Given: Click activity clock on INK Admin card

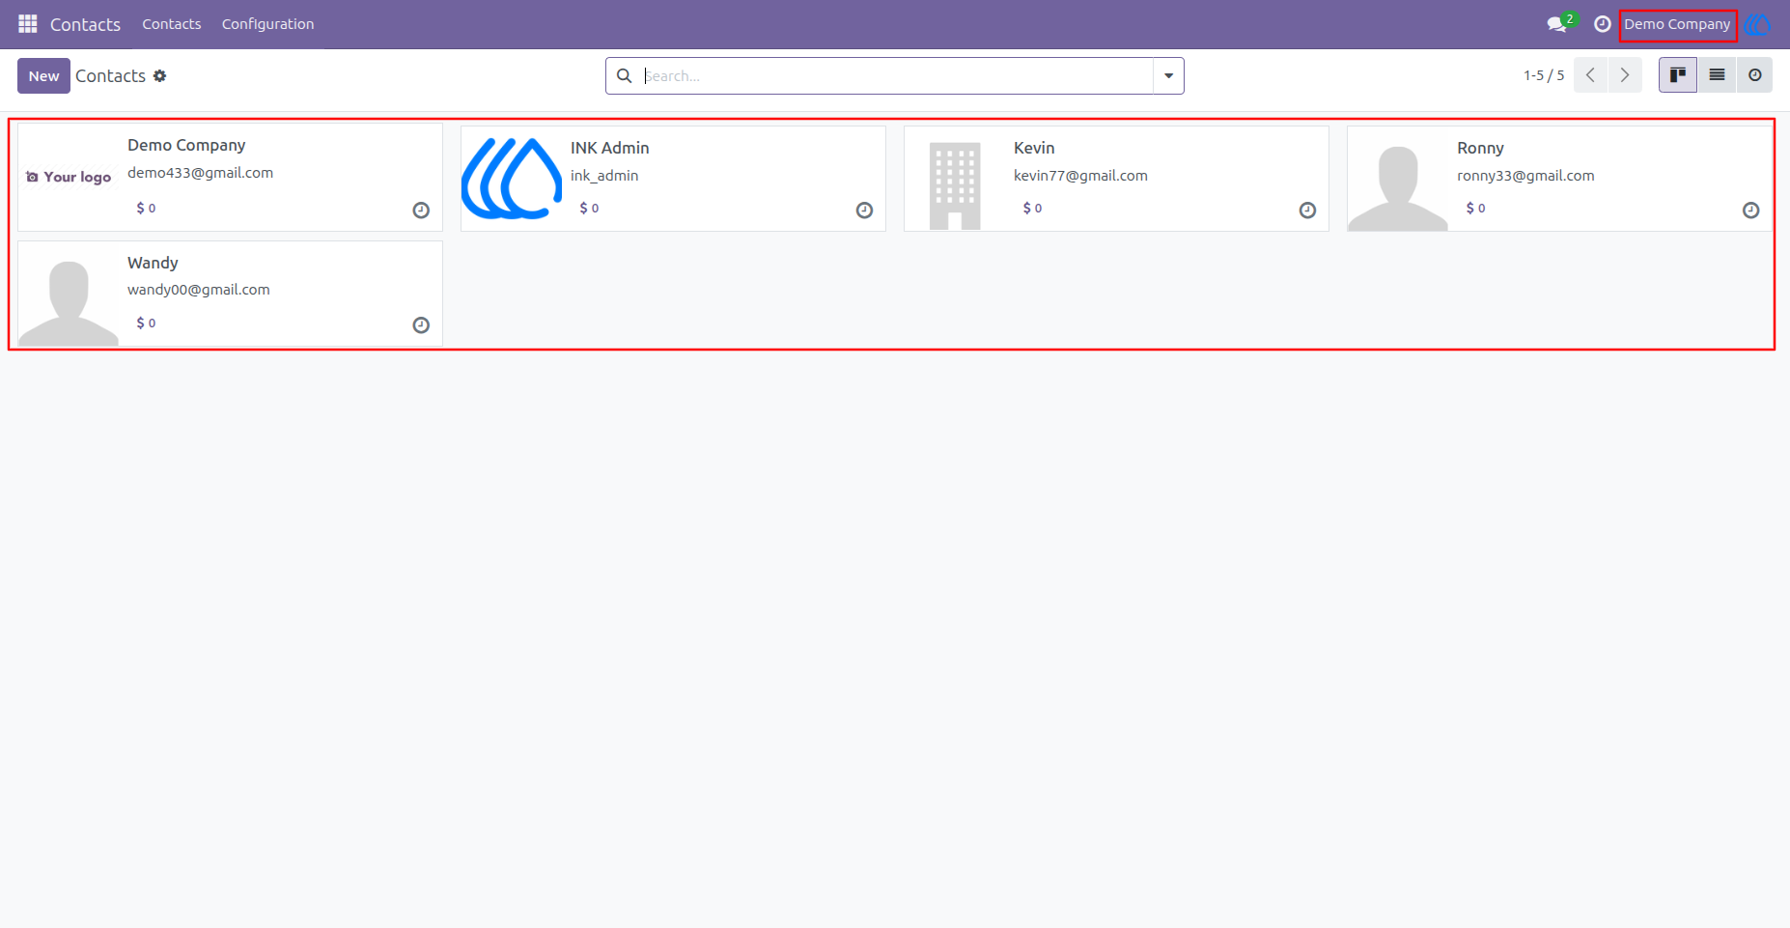Looking at the screenshot, I should click(x=864, y=211).
